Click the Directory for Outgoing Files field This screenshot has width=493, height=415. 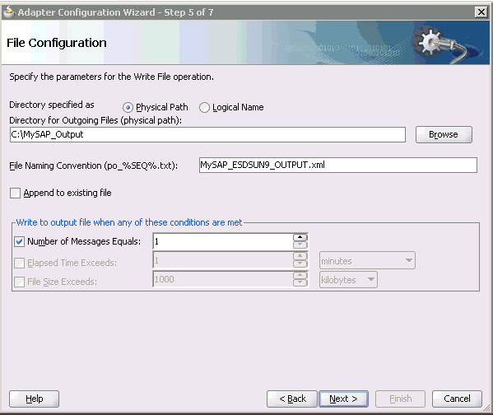pos(207,135)
